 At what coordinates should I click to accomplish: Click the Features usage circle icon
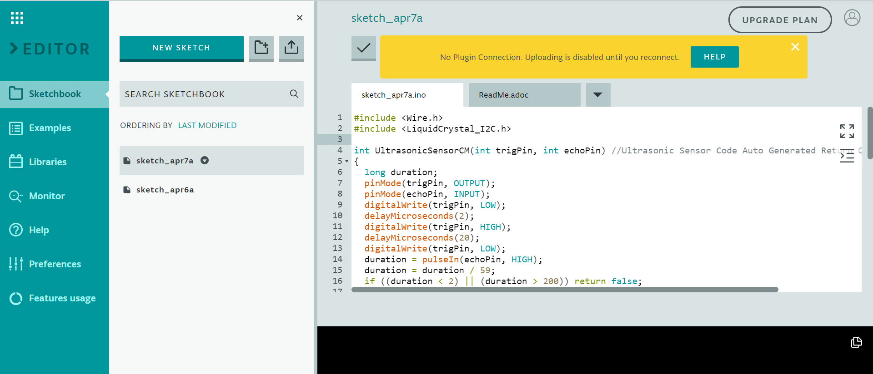(x=16, y=298)
